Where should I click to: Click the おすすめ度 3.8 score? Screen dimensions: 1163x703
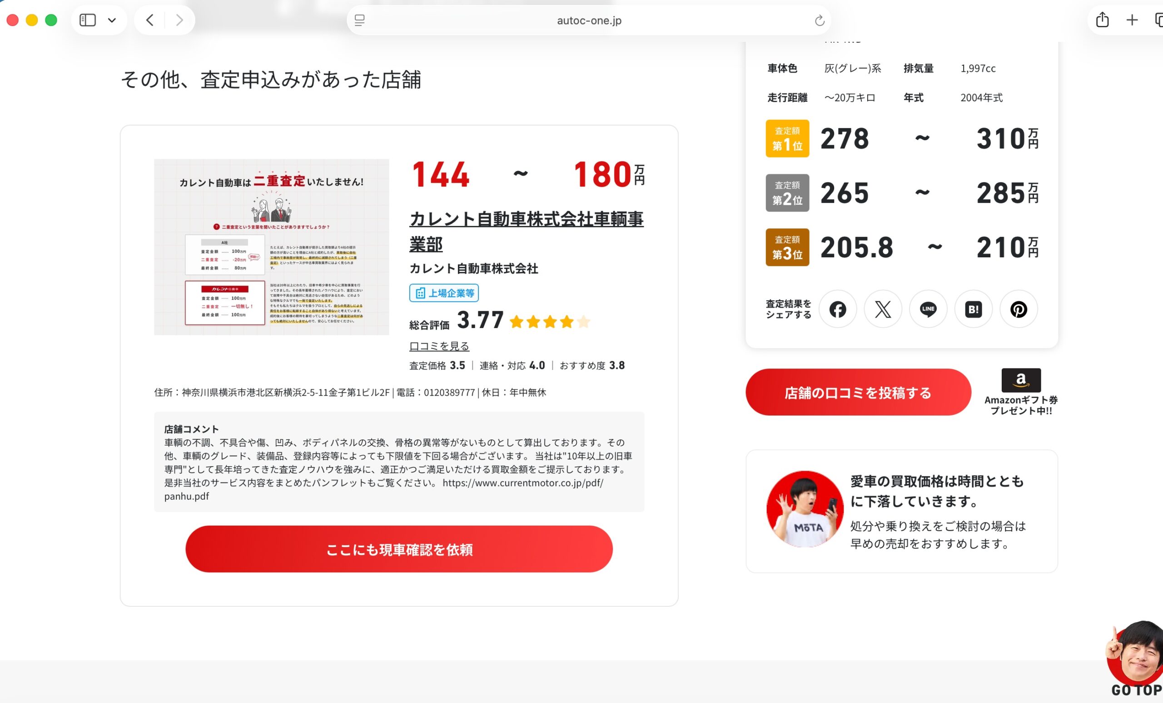point(592,365)
